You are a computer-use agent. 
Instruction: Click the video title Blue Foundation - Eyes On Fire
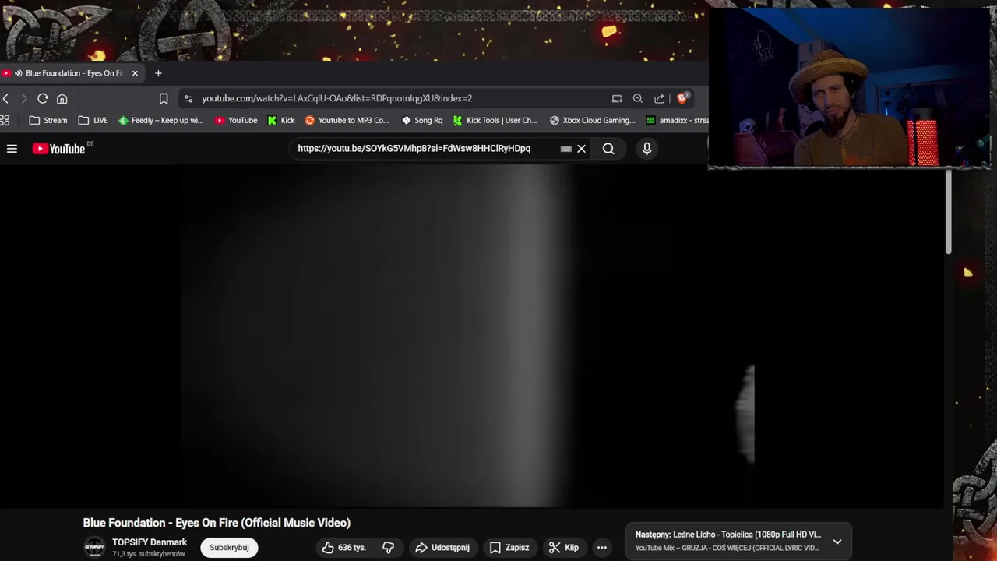pyautogui.click(x=217, y=523)
